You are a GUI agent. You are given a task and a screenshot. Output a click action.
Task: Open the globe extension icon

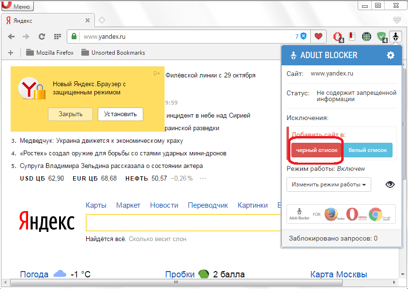pos(367,37)
